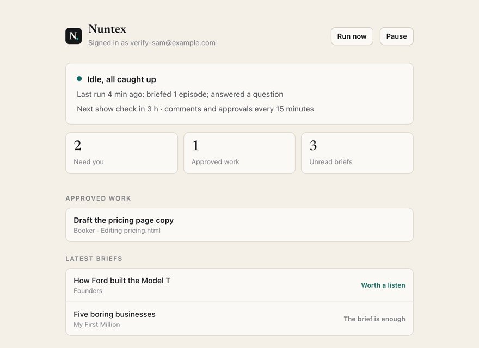Click the LATEST BRIEFS section header
Image resolution: width=479 pixels, height=348 pixels.
coord(94,259)
